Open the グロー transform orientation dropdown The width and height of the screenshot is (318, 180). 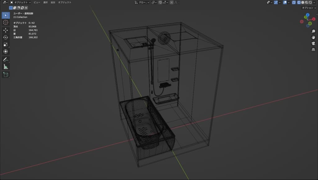(142, 2)
